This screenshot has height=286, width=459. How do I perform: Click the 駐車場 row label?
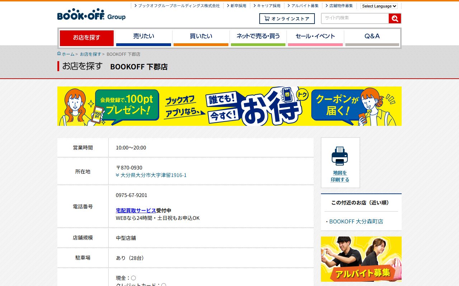click(83, 258)
